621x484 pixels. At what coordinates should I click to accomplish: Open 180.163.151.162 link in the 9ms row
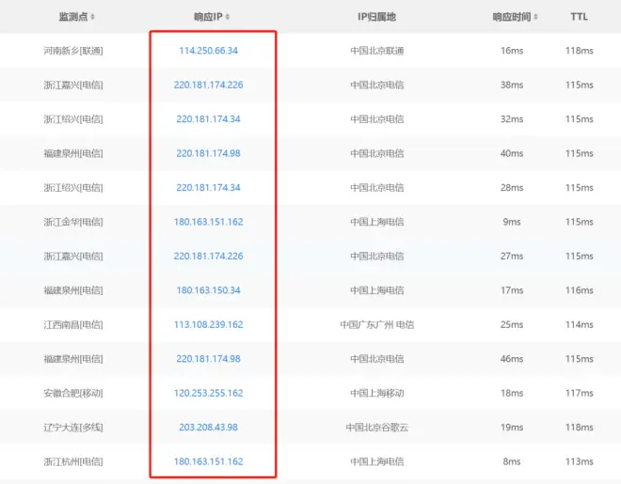pos(208,222)
